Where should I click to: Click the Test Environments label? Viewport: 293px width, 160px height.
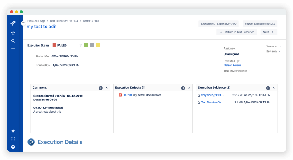235,71
